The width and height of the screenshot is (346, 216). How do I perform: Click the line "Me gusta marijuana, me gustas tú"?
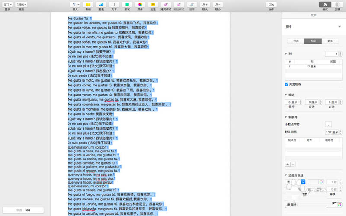pyautogui.click(x=93, y=100)
